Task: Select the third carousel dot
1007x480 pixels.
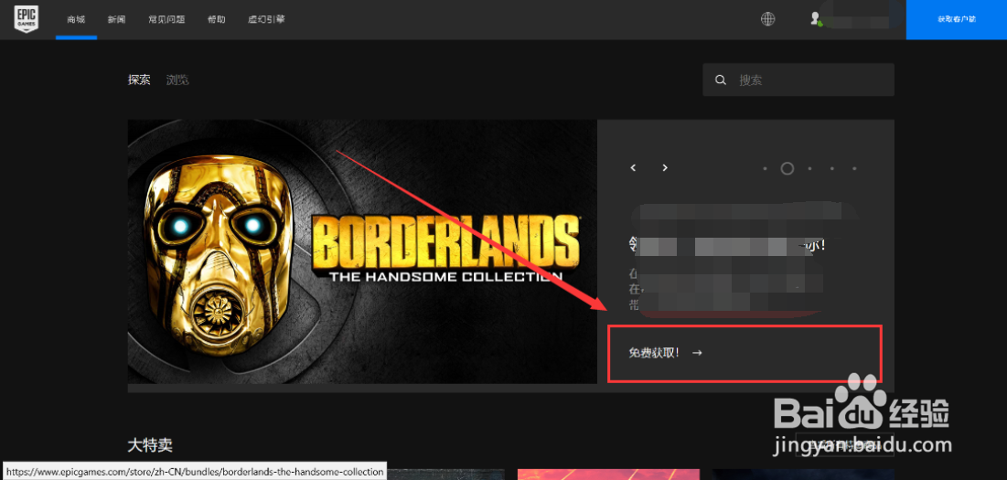Action: click(809, 169)
